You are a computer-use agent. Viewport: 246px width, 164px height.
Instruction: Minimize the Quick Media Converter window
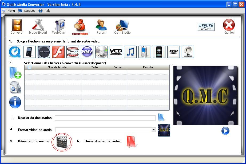(229, 5)
